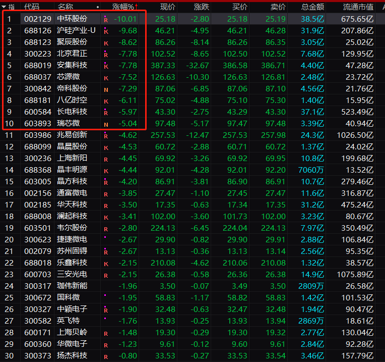This screenshot has width=385, height=362.
Task: Click the 流通市值 column header
Action: pos(358,7)
